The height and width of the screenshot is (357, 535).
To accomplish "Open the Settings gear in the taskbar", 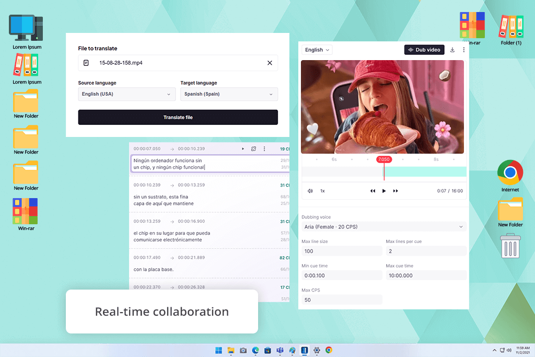I will pyautogui.click(x=317, y=350).
